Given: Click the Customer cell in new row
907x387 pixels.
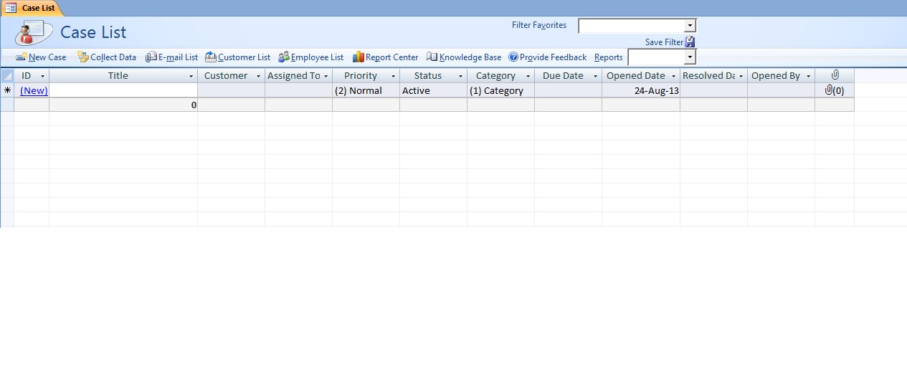Looking at the screenshot, I should point(231,90).
